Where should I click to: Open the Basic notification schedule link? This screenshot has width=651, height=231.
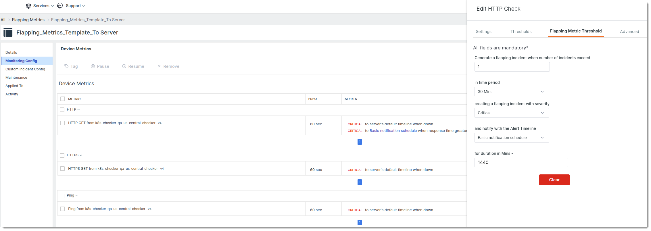(x=393, y=131)
